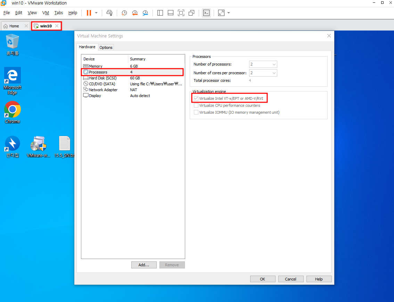
Task: Click the NAT network summary value
Action: 133,90
